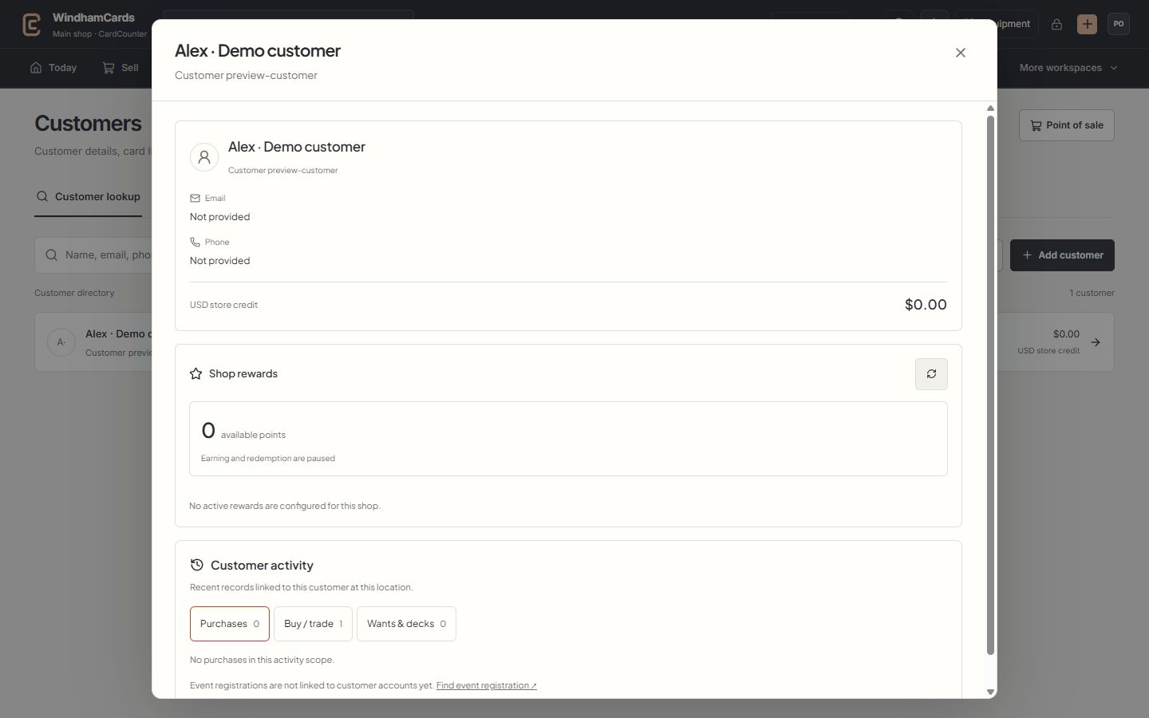Image resolution: width=1149 pixels, height=718 pixels.
Task: Click the '0 available points' value
Action: click(243, 431)
